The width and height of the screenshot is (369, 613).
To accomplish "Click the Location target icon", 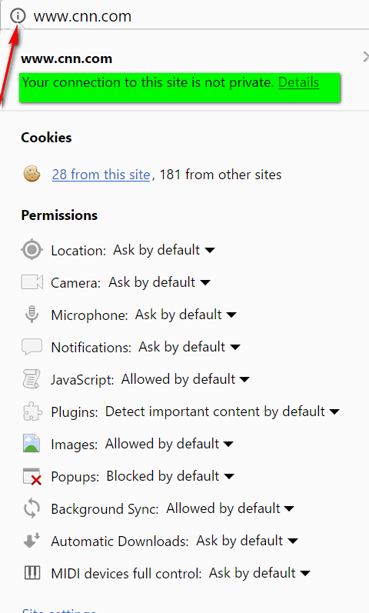I will tap(32, 250).
